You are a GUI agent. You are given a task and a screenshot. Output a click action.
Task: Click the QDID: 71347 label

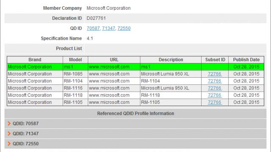click(x=25, y=133)
